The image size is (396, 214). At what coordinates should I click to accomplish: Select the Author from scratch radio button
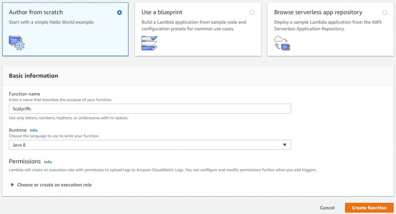click(x=119, y=12)
